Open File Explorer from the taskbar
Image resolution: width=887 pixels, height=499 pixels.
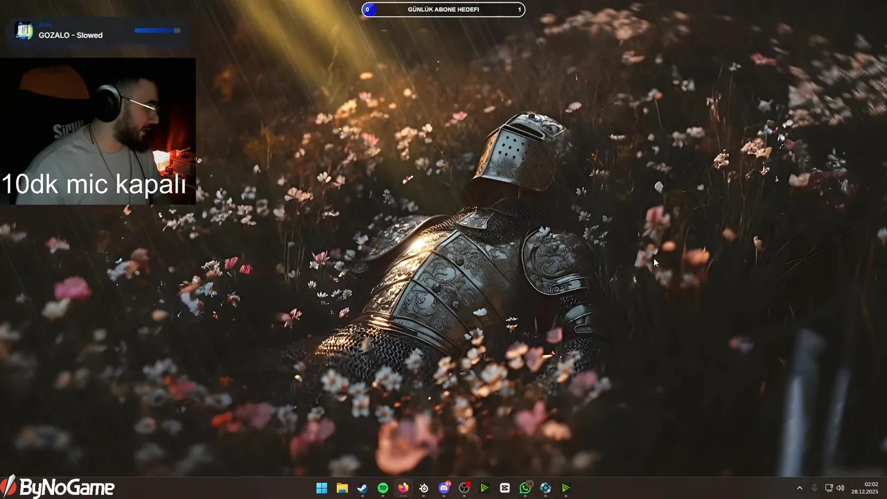(342, 488)
